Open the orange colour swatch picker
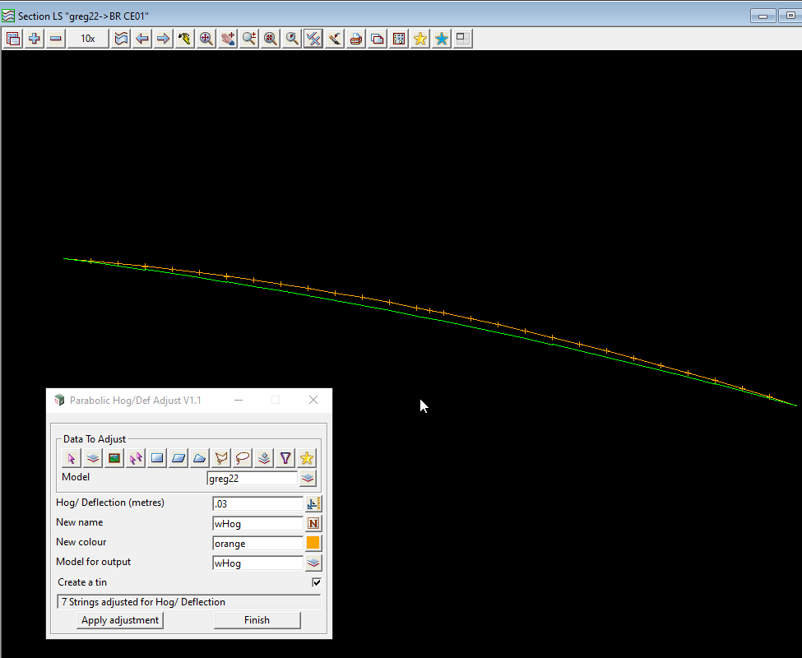The width and height of the screenshot is (802, 658). (x=313, y=543)
